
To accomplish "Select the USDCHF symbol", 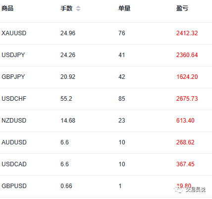I will tap(14, 99).
